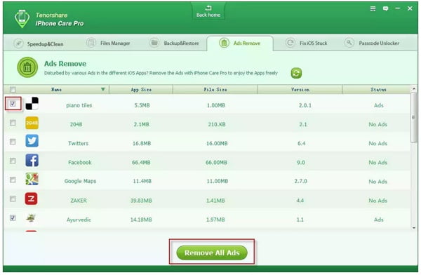The width and height of the screenshot is (421, 275).
Task: Click the Version column header
Action: [300, 89]
